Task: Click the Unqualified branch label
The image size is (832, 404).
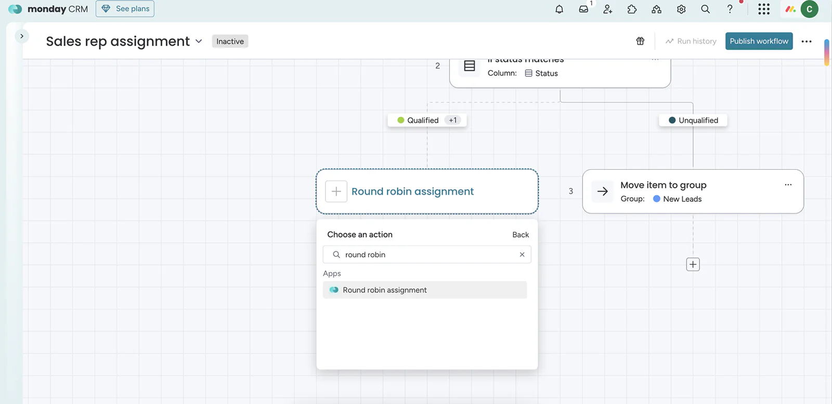Action: pyautogui.click(x=693, y=120)
